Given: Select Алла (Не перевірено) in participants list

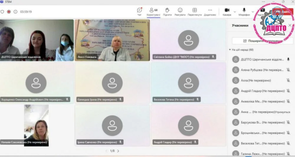Looking at the screenshot, I should 261,80.
